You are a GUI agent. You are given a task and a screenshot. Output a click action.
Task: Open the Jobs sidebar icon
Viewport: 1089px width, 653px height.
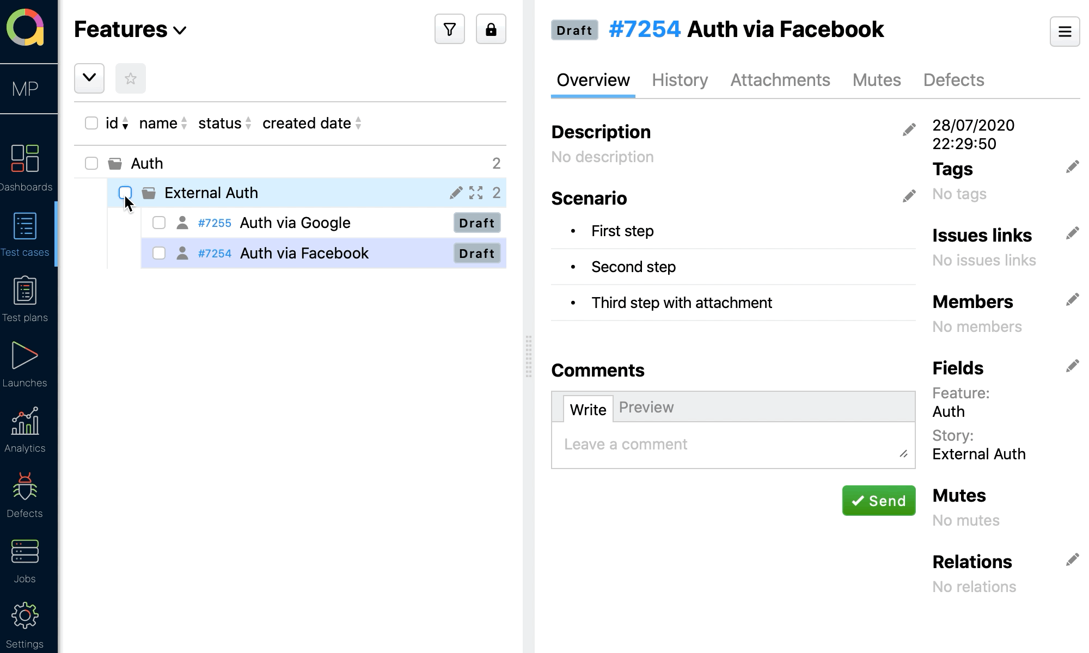[25, 560]
